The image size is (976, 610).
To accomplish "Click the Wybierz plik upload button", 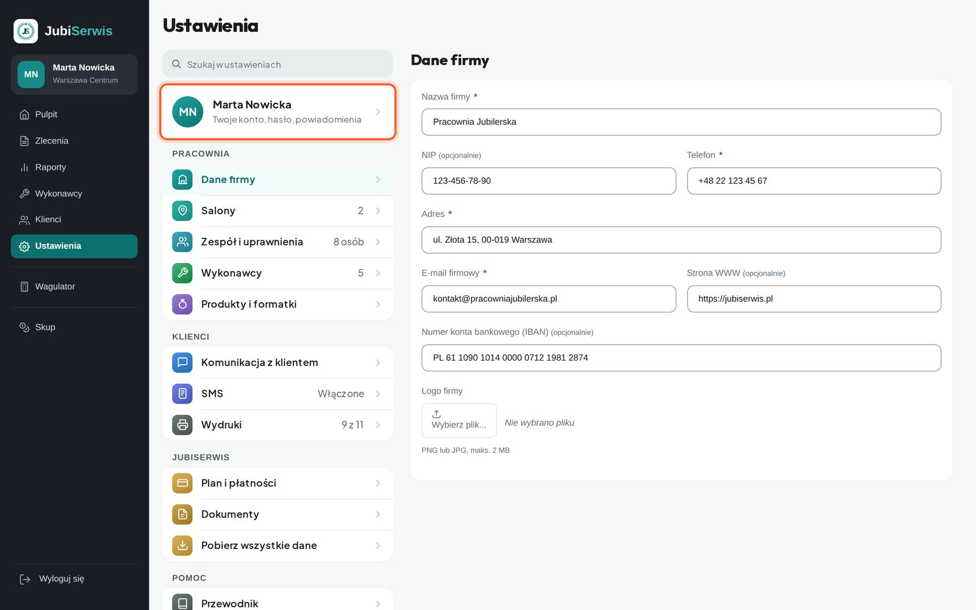I will (x=459, y=420).
